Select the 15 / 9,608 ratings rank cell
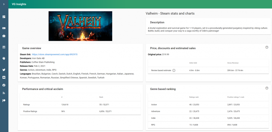This screenshot has height=132, width=272. (193, 125)
